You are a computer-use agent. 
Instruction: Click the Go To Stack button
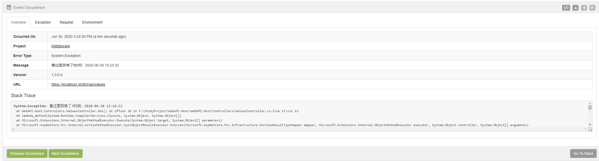pyautogui.click(x=583, y=153)
